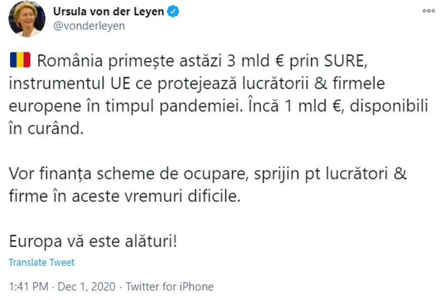
Task: Click the Translate Tweet link
Action: coord(42,262)
